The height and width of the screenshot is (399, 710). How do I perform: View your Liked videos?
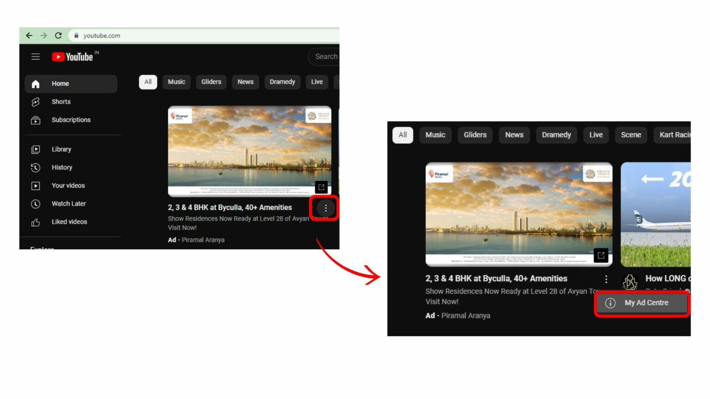69,222
